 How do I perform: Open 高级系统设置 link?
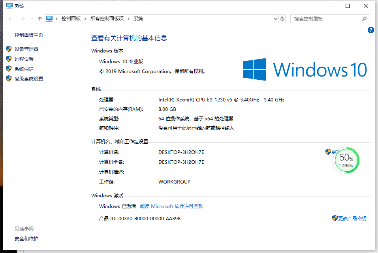click(x=29, y=79)
